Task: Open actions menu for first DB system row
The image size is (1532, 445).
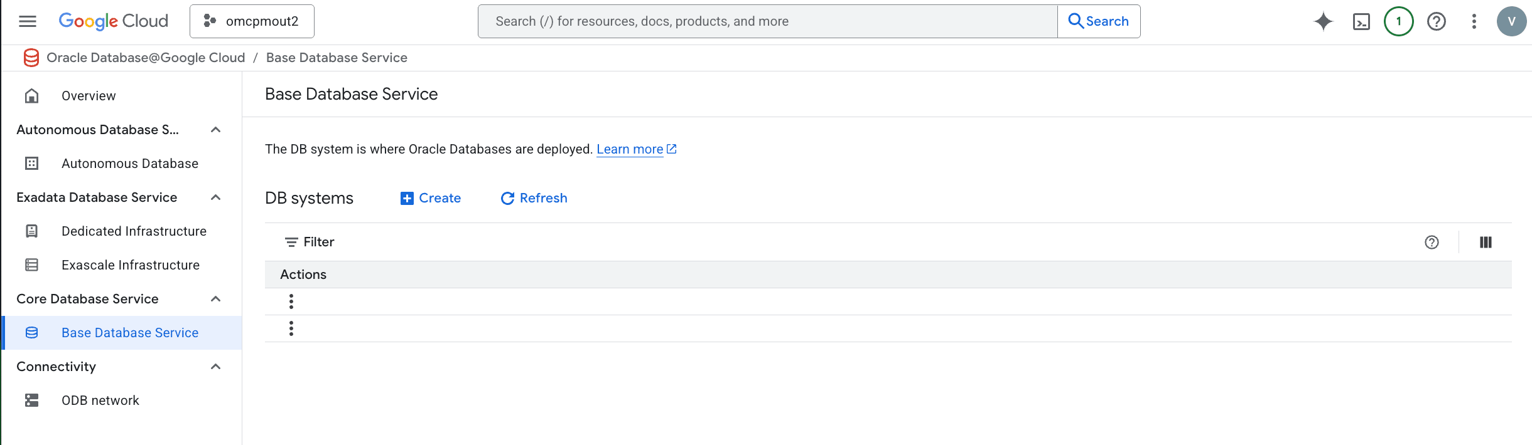Action: [291, 301]
